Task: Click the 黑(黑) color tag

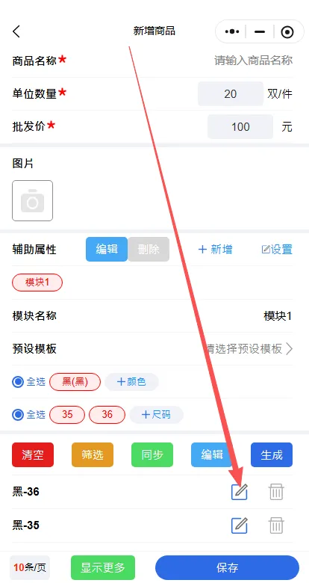Action: (75, 382)
